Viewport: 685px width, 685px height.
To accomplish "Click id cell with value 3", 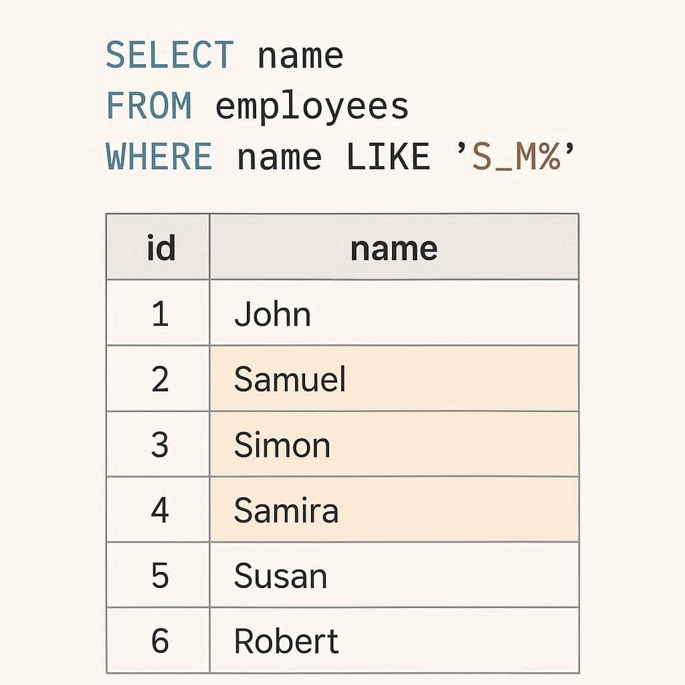I will [x=158, y=444].
